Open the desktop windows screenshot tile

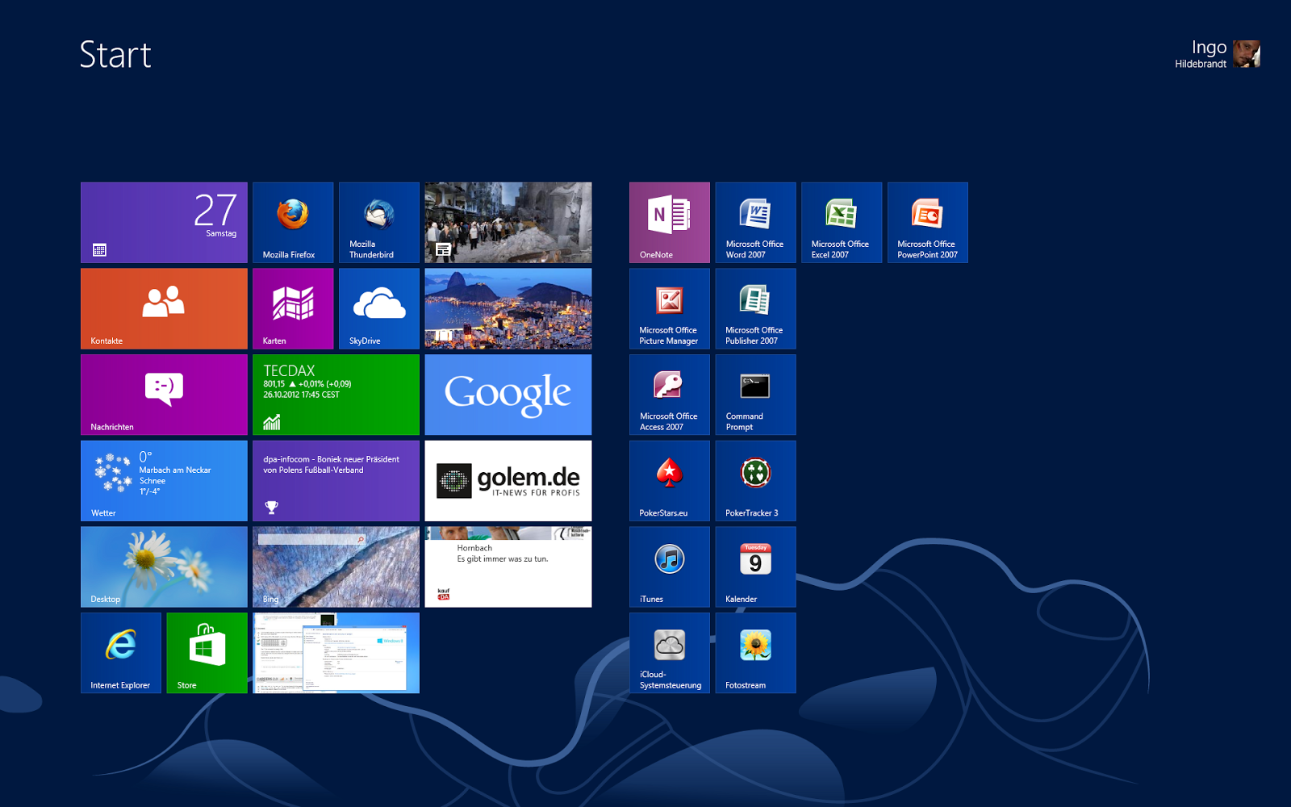[x=336, y=653]
